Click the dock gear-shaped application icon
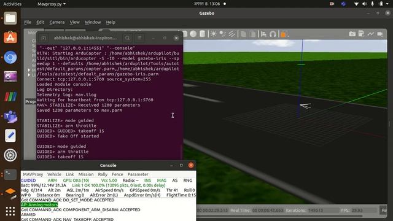 click(x=10, y=155)
